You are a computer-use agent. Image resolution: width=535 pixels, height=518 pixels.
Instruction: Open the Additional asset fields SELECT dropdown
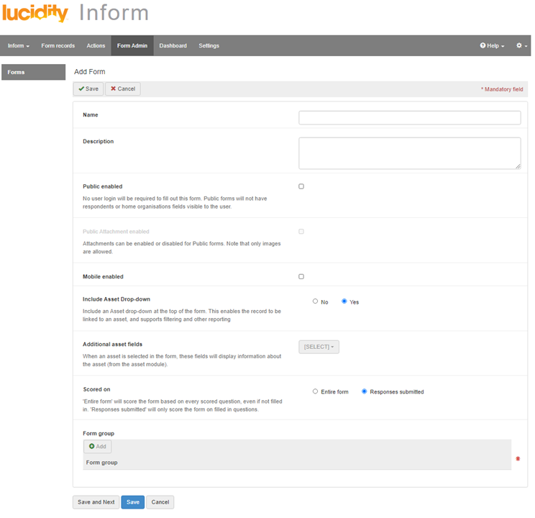click(x=319, y=347)
